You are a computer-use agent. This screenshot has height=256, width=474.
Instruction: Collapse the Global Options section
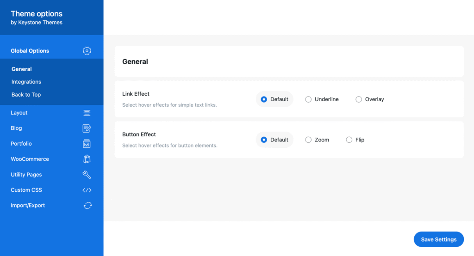pyautogui.click(x=30, y=51)
